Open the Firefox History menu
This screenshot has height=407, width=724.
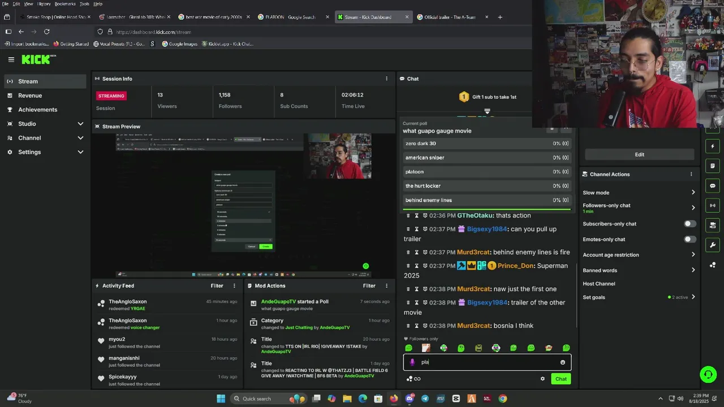44,4
